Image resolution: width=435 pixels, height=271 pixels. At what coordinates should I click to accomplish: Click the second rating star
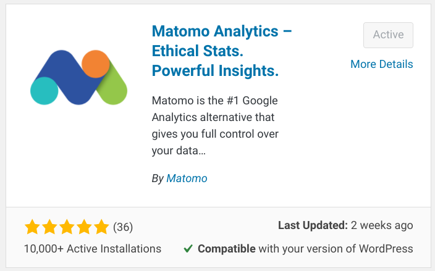coord(49,227)
